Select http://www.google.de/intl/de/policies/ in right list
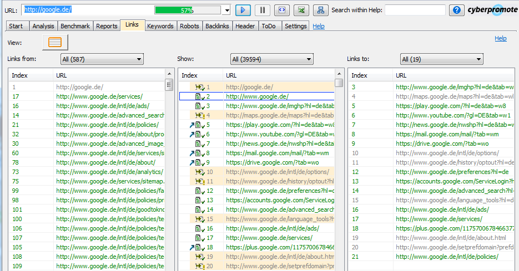This screenshot has width=519, height=271. coord(447,257)
